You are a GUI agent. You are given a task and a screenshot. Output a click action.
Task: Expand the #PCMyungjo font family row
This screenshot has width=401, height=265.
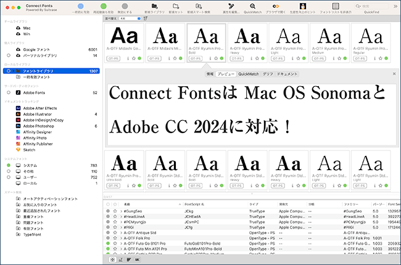(121, 222)
